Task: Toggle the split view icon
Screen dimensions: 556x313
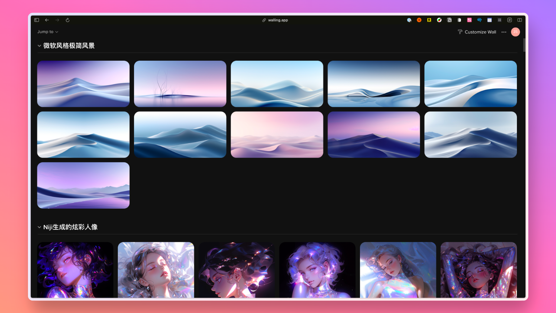Action: click(520, 20)
